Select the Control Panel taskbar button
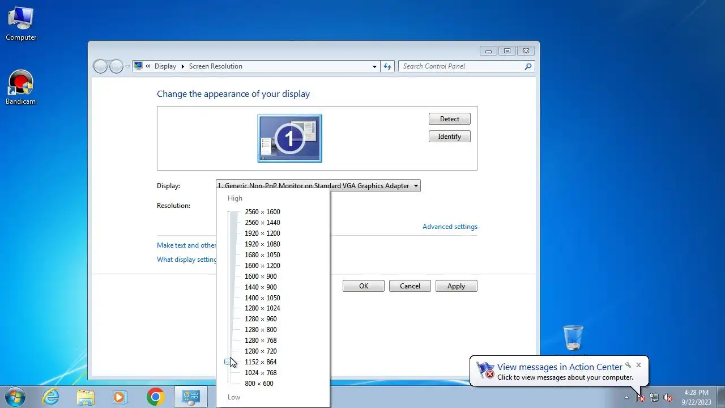The width and height of the screenshot is (725, 408). point(190,397)
